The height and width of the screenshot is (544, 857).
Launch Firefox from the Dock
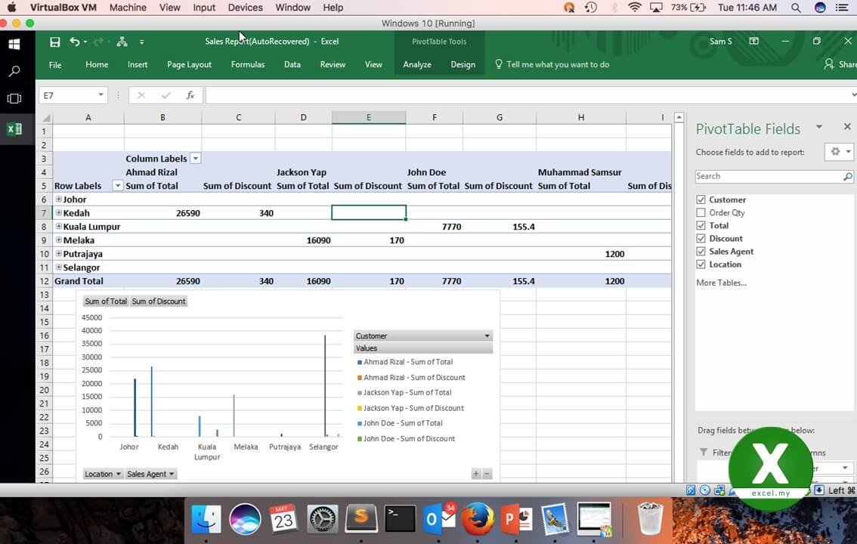coord(478,519)
